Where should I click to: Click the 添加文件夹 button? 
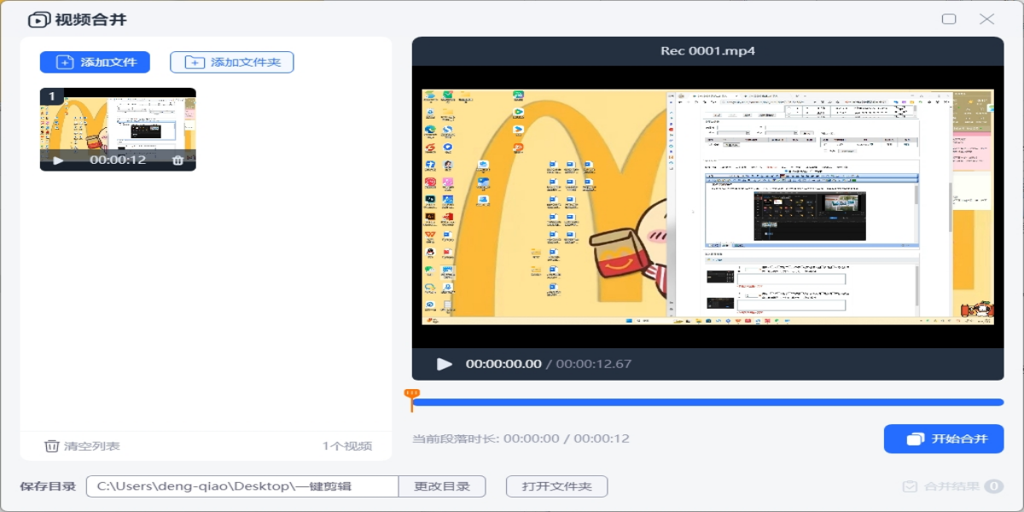(232, 62)
